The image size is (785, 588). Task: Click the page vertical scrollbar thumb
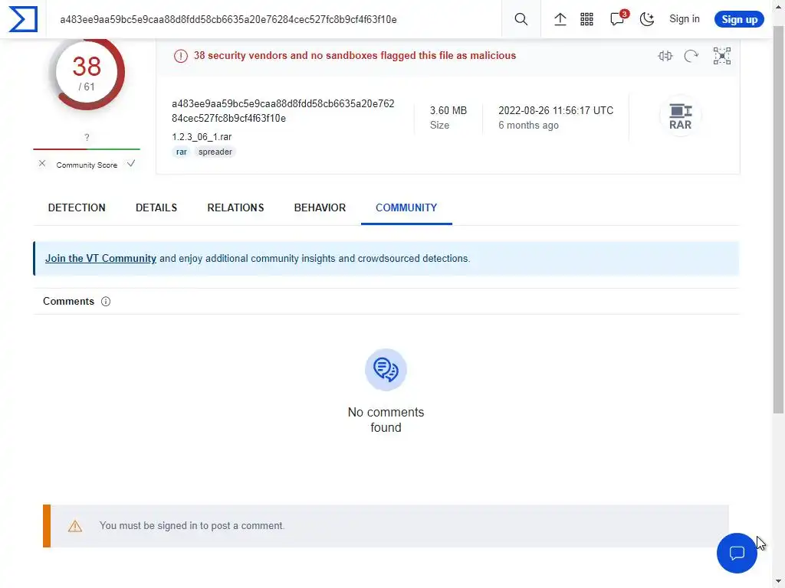pos(778,220)
